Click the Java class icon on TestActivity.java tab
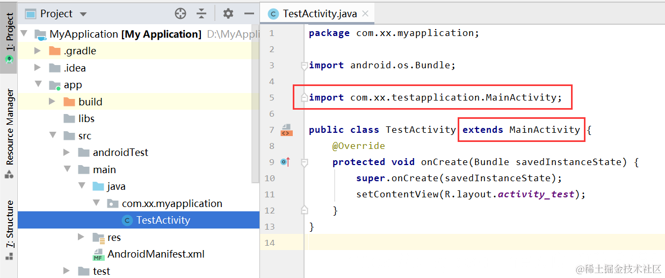This screenshot has width=665, height=278. (273, 14)
